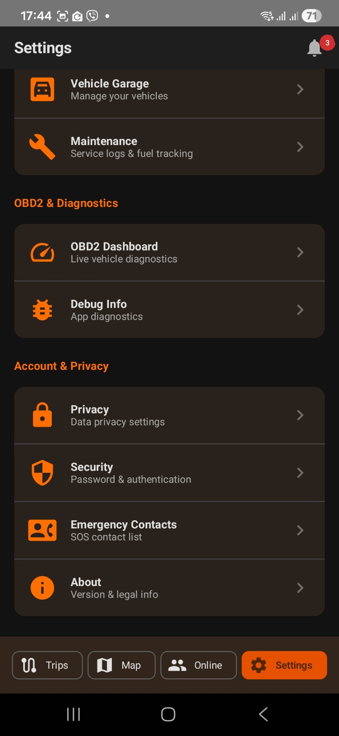Open Debug Info app diagnostics
This screenshot has width=339, height=736.
(x=163, y=310)
